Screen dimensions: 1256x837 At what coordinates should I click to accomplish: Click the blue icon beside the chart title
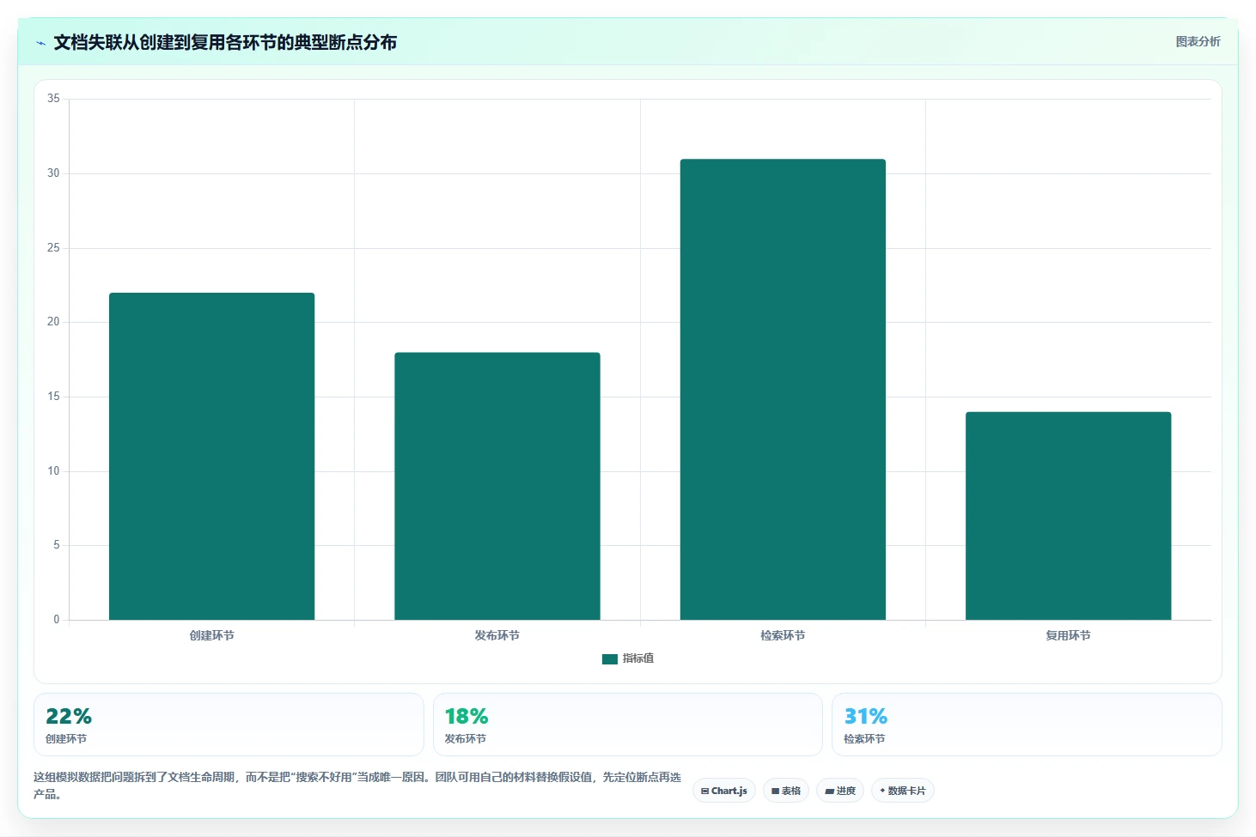40,43
